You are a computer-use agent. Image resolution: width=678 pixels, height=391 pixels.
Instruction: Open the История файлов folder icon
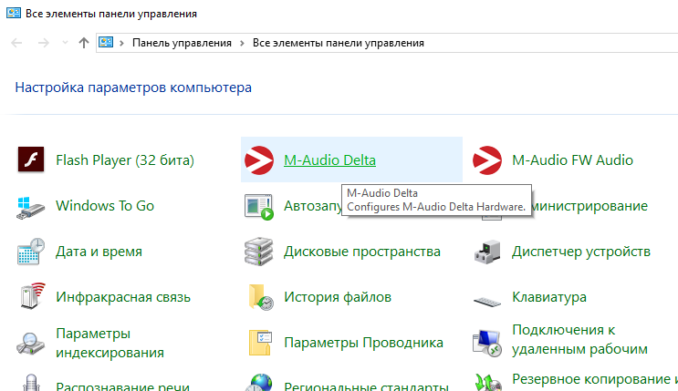pos(261,297)
